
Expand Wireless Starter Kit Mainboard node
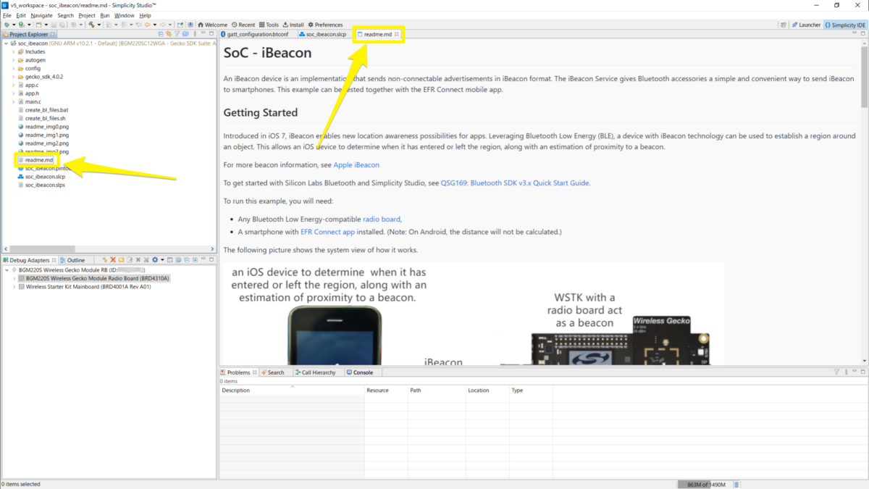click(14, 287)
